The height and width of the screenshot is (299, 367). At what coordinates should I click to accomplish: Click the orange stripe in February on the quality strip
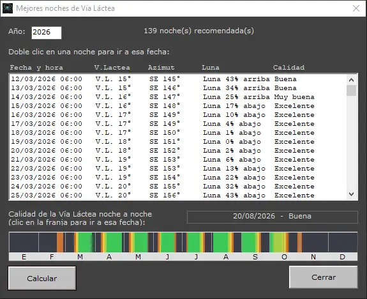(60, 242)
